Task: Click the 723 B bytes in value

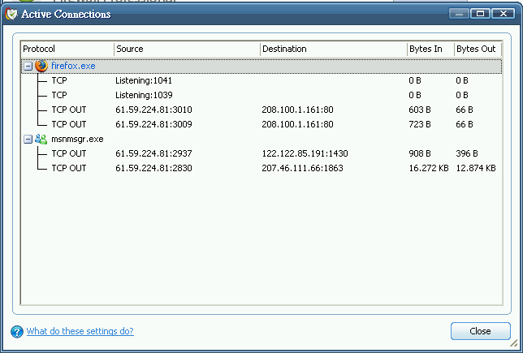Action: pyautogui.click(x=420, y=125)
